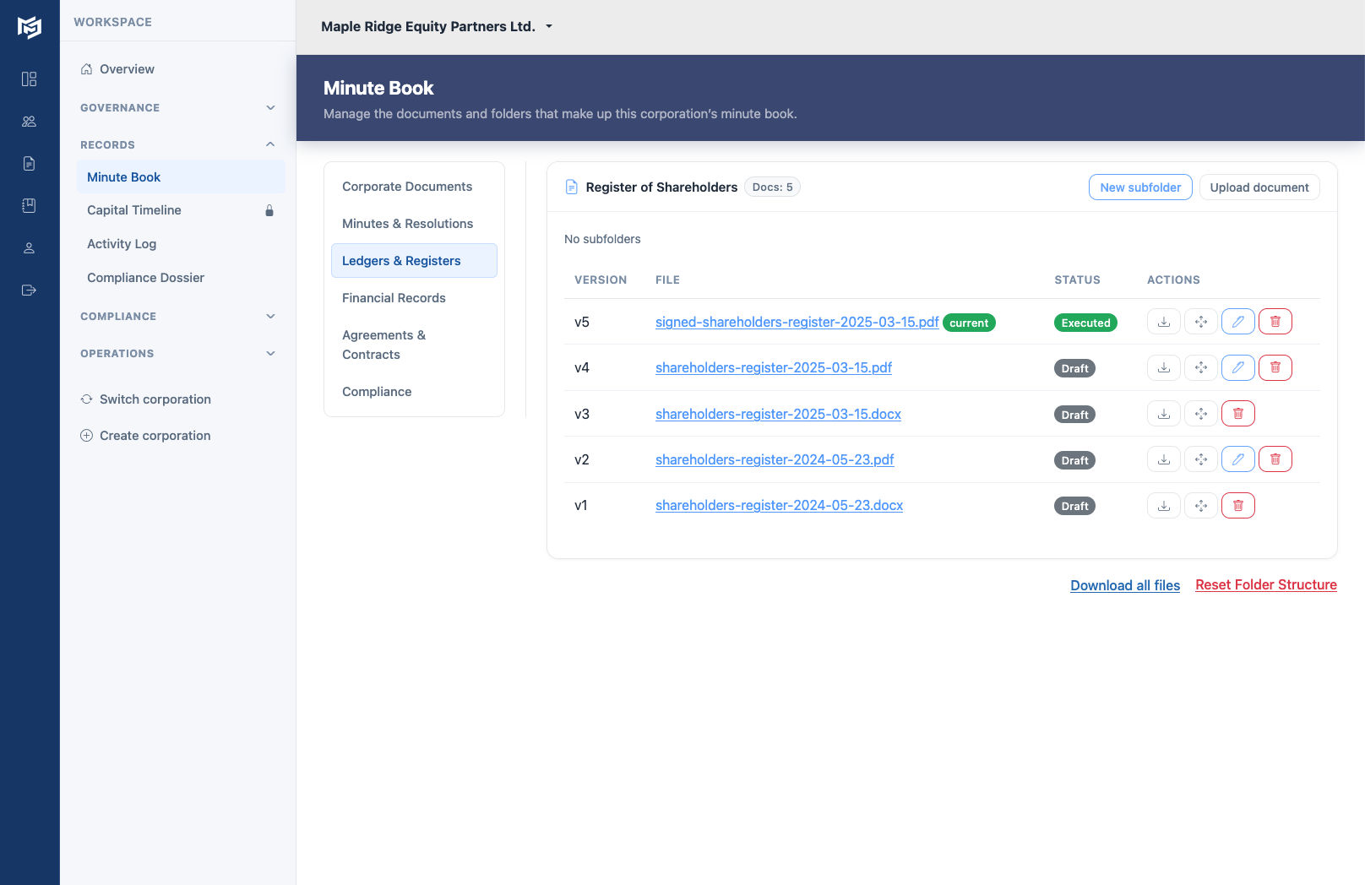
Task: Delete the v3 shareholders register docx
Action: click(1237, 414)
